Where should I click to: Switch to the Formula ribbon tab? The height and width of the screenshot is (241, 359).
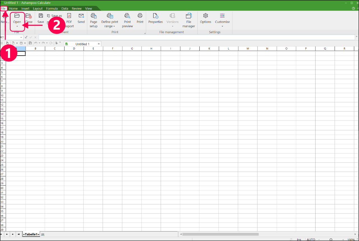(52, 9)
